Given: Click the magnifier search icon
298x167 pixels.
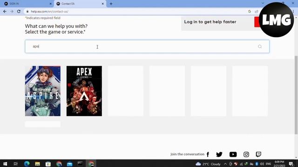Looking at the screenshot, I should [x=260, y=46].
